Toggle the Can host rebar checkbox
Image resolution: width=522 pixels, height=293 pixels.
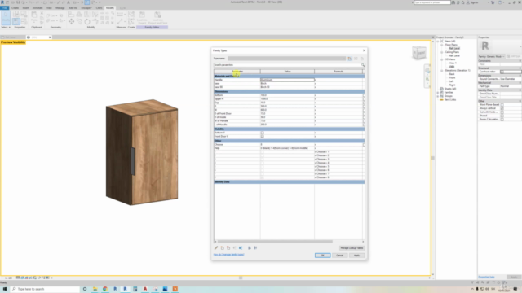(x=502, y=72)
